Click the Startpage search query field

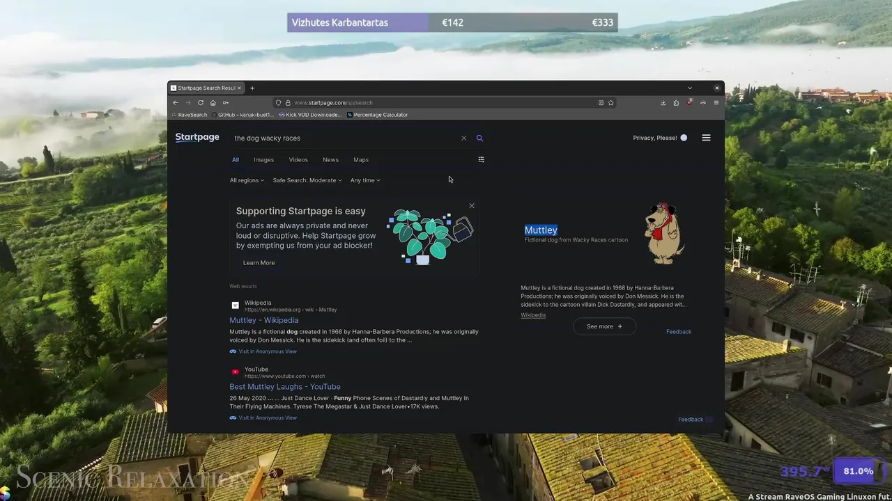click(345, 138)
